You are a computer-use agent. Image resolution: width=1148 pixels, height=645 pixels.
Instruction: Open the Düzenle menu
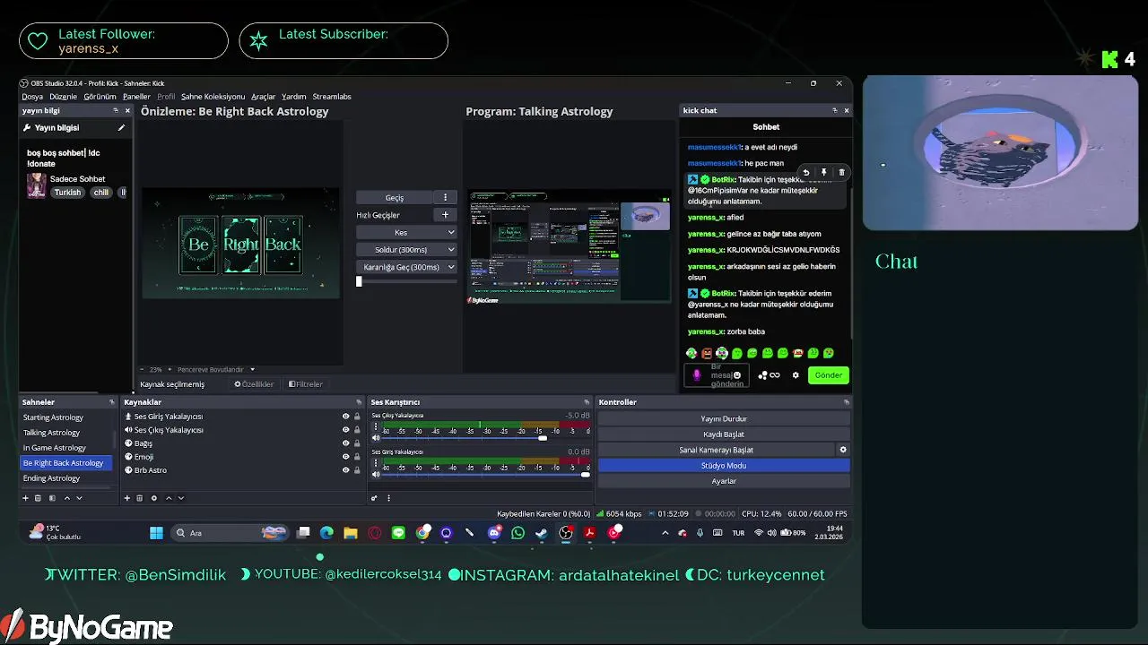[x=63, y=97]
